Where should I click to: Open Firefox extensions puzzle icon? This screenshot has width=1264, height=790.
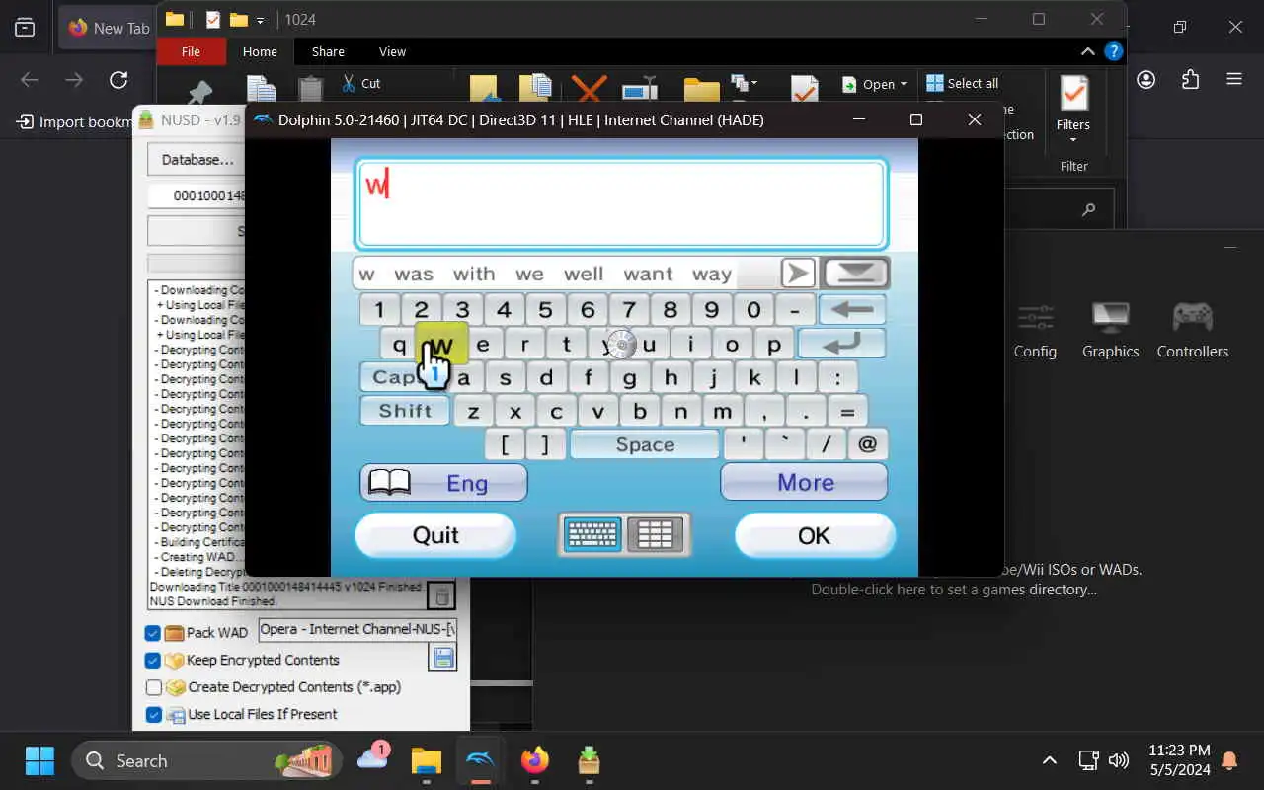(x=1190, y=80)
